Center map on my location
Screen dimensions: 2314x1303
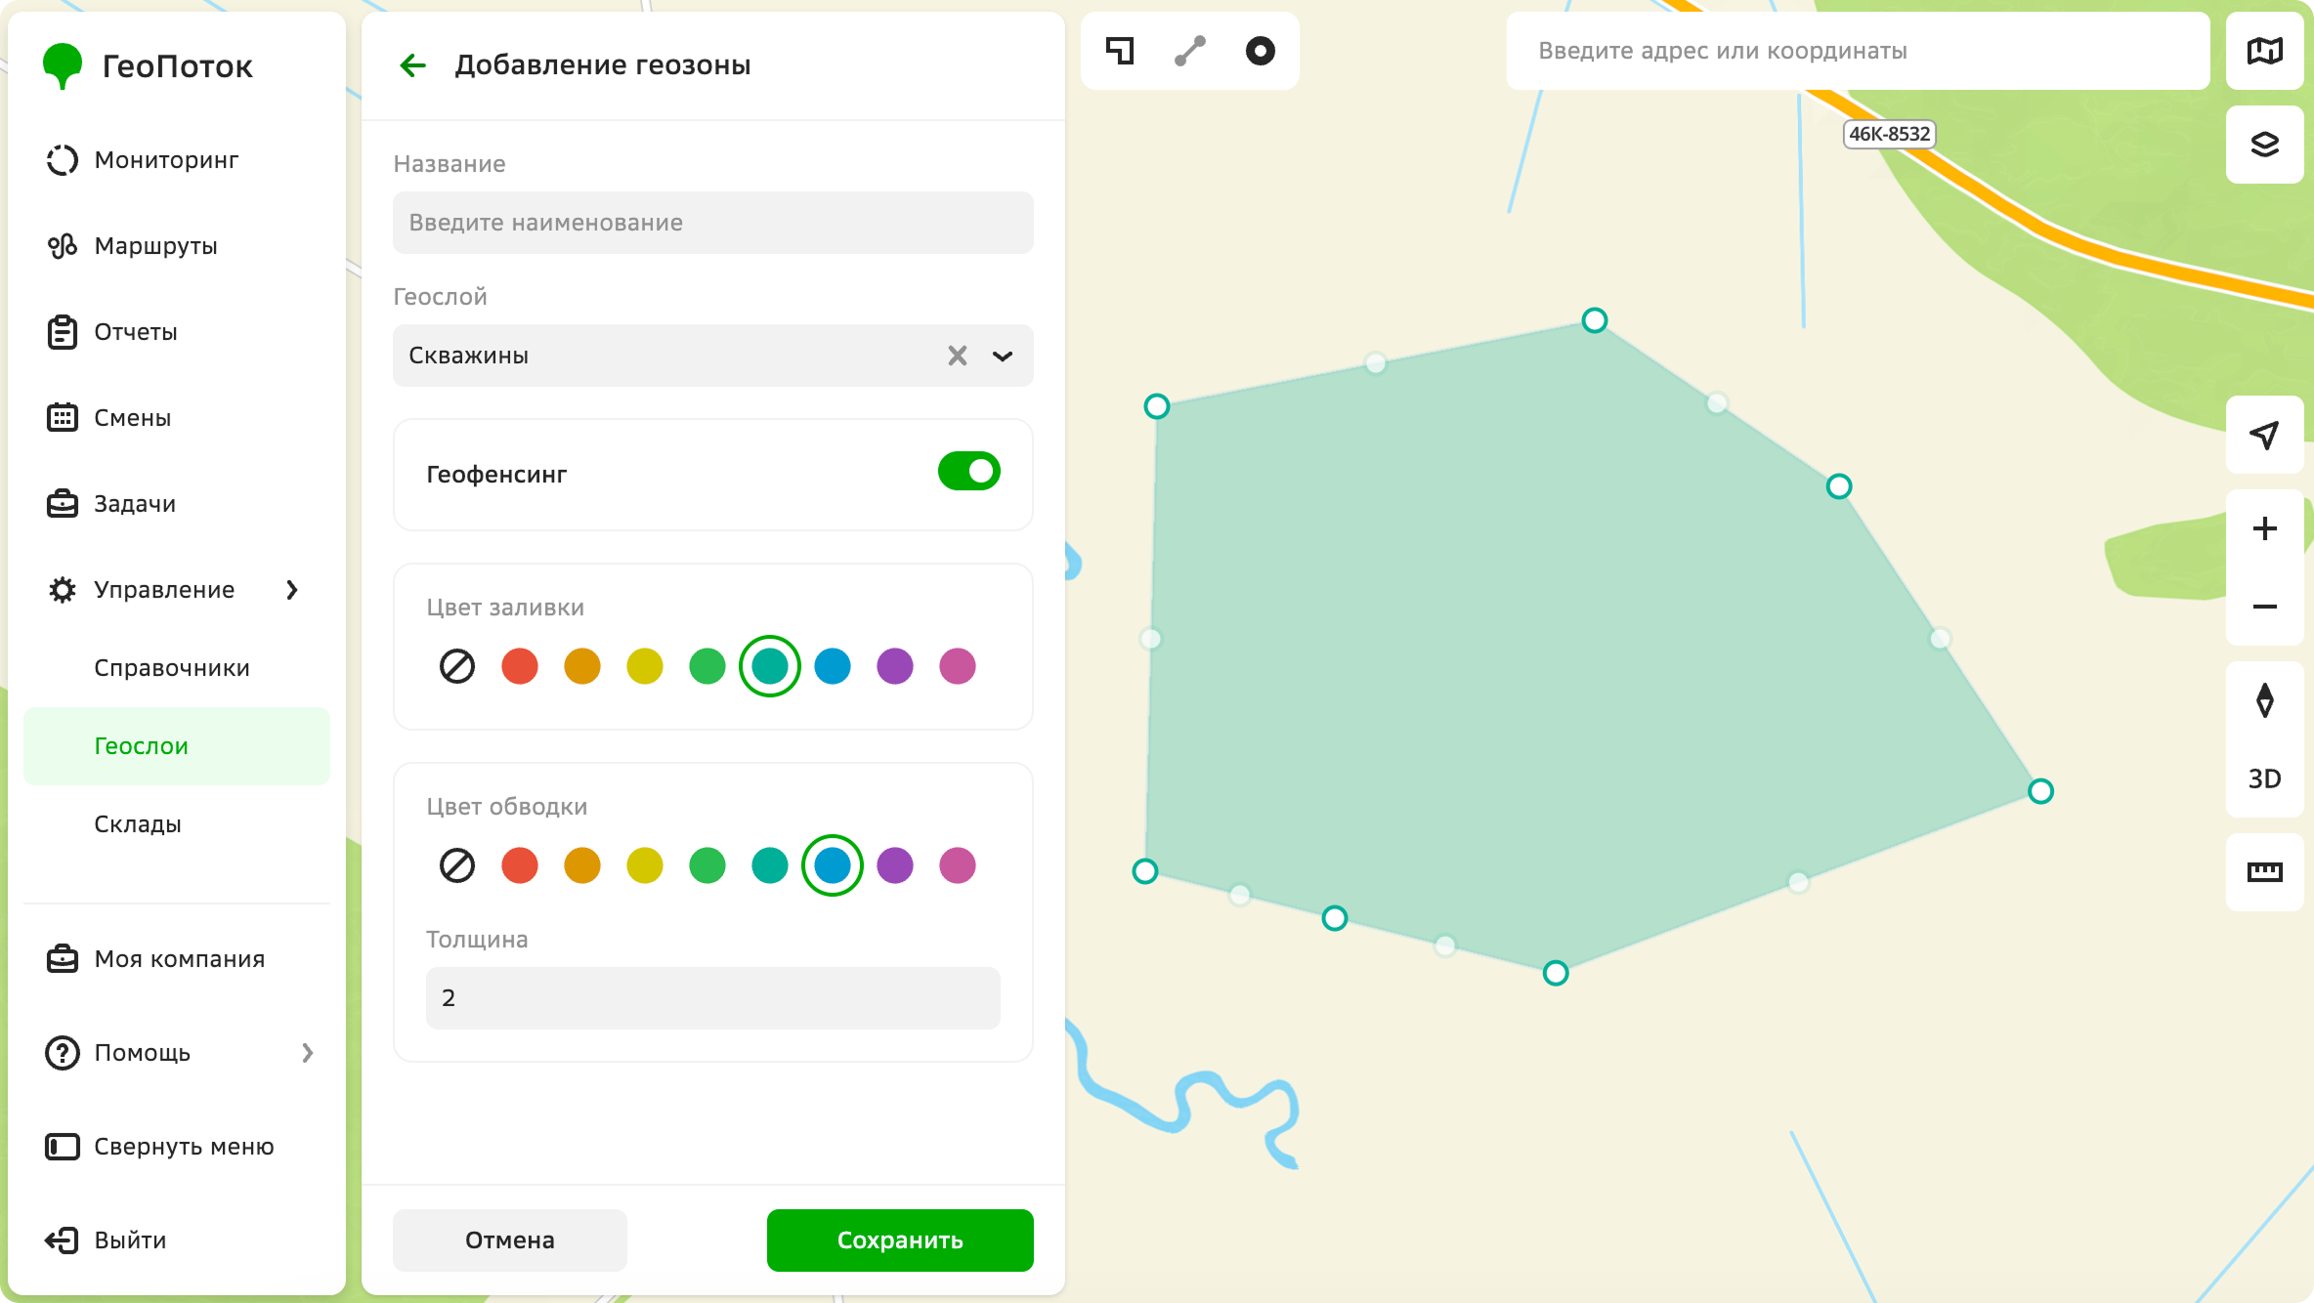pos(2265,435)
